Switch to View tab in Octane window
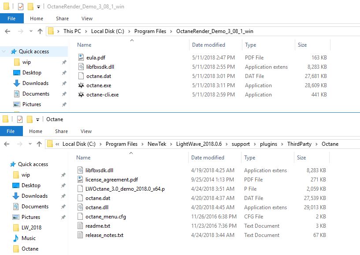 86,131
